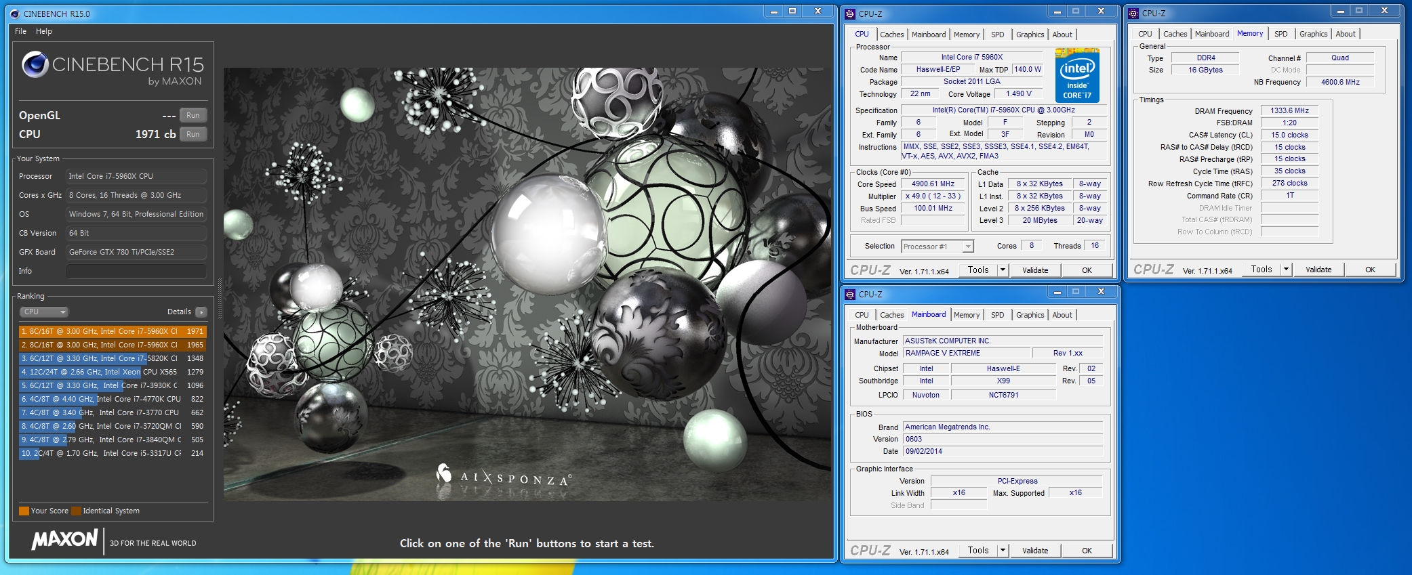Expand Tools dropdown arrow in Memory window
Screen dimensions: 1412x575
tap(1286, 269)
